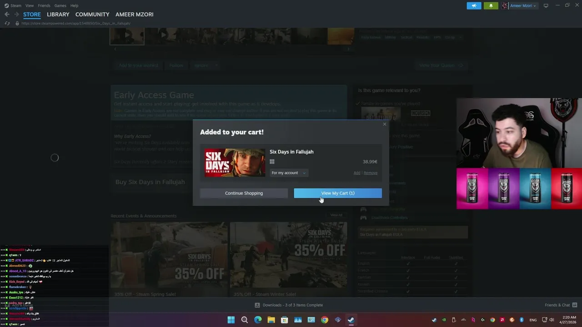This screenshot has width=582, height=327.
Task: Enter Big Picture mode via monitor icon
Action: click(x=546, y=5)
